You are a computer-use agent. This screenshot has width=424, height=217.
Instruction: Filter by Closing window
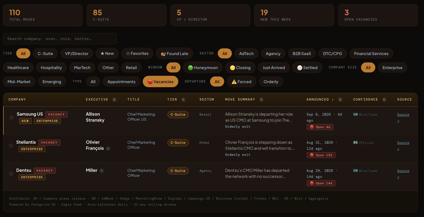[240, 68]
